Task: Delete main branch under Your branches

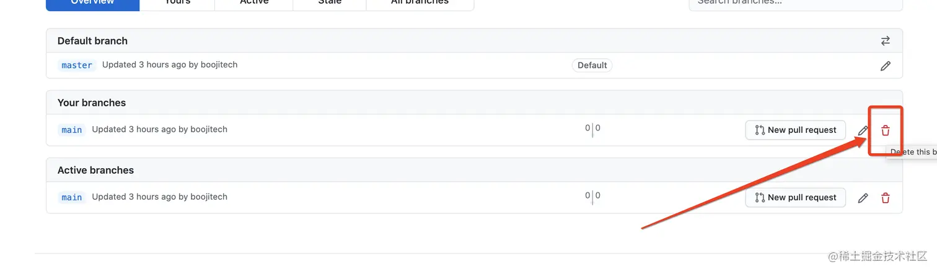Action: click(885, 130)
